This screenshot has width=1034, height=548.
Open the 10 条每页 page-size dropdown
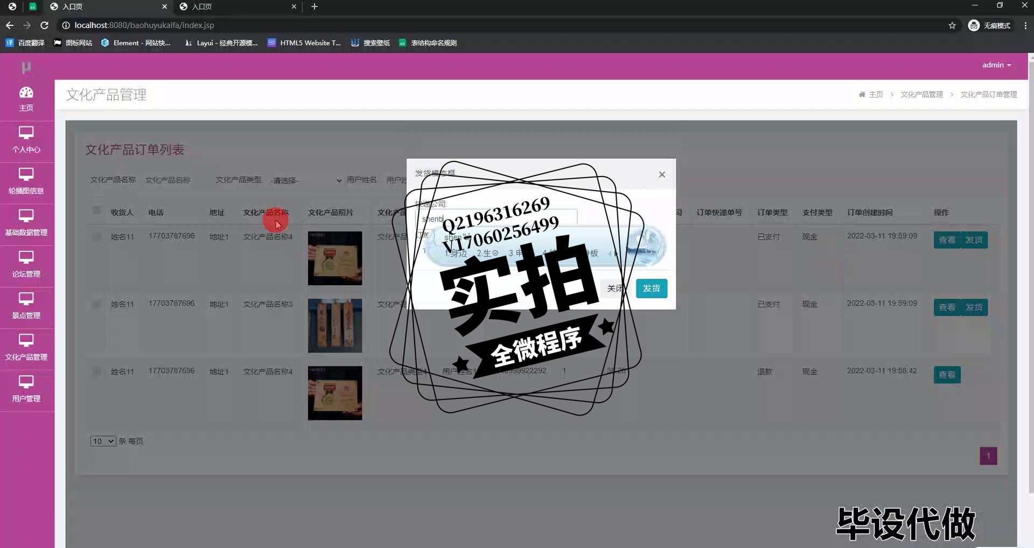103,441
